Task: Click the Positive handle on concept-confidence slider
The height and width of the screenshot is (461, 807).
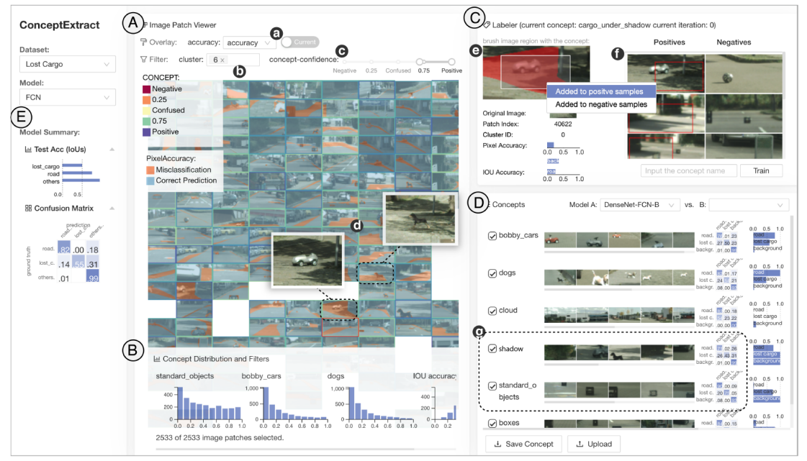Action: (452, 62)
